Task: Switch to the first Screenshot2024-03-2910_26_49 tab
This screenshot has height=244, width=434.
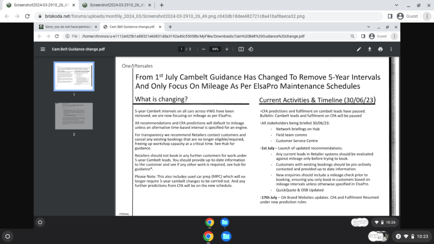Action: click(x=41, y=5)
